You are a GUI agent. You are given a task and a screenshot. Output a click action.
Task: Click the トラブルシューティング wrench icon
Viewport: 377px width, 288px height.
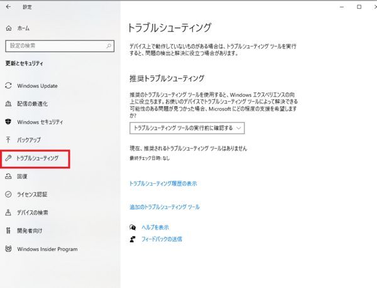tap(8, 158)
